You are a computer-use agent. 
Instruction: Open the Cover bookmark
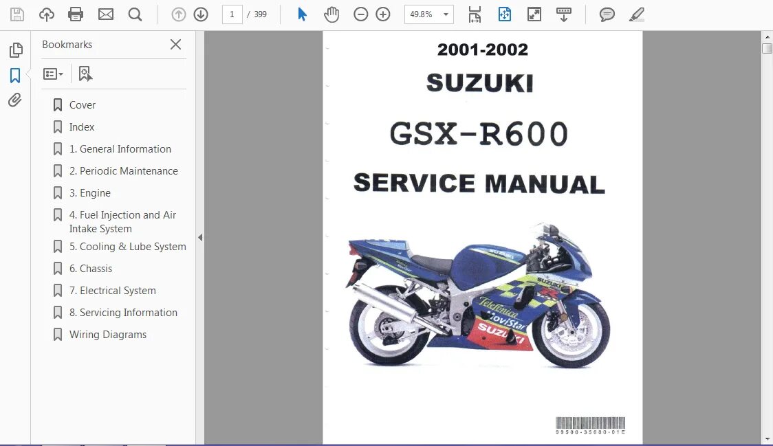tap(83, 105)
